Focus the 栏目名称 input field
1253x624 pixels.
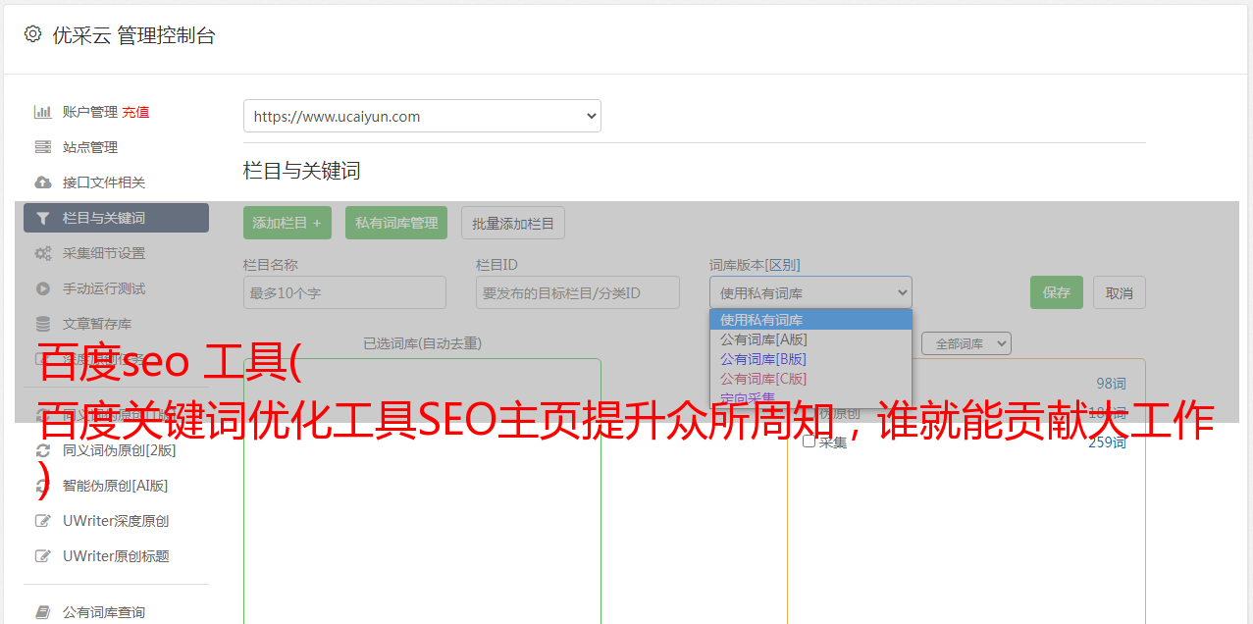pyautogui.click(x=344, y=292)
